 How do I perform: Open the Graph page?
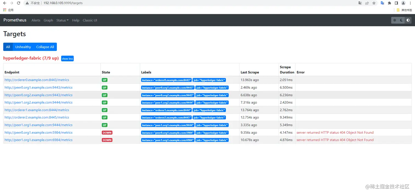(x=48, y=20)
